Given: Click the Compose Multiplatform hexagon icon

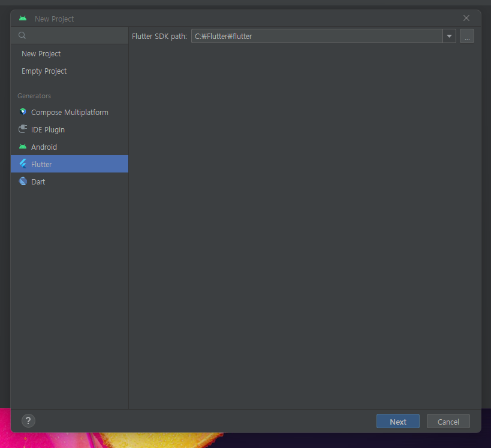Looking at the screenshot, I should (23, 111).
